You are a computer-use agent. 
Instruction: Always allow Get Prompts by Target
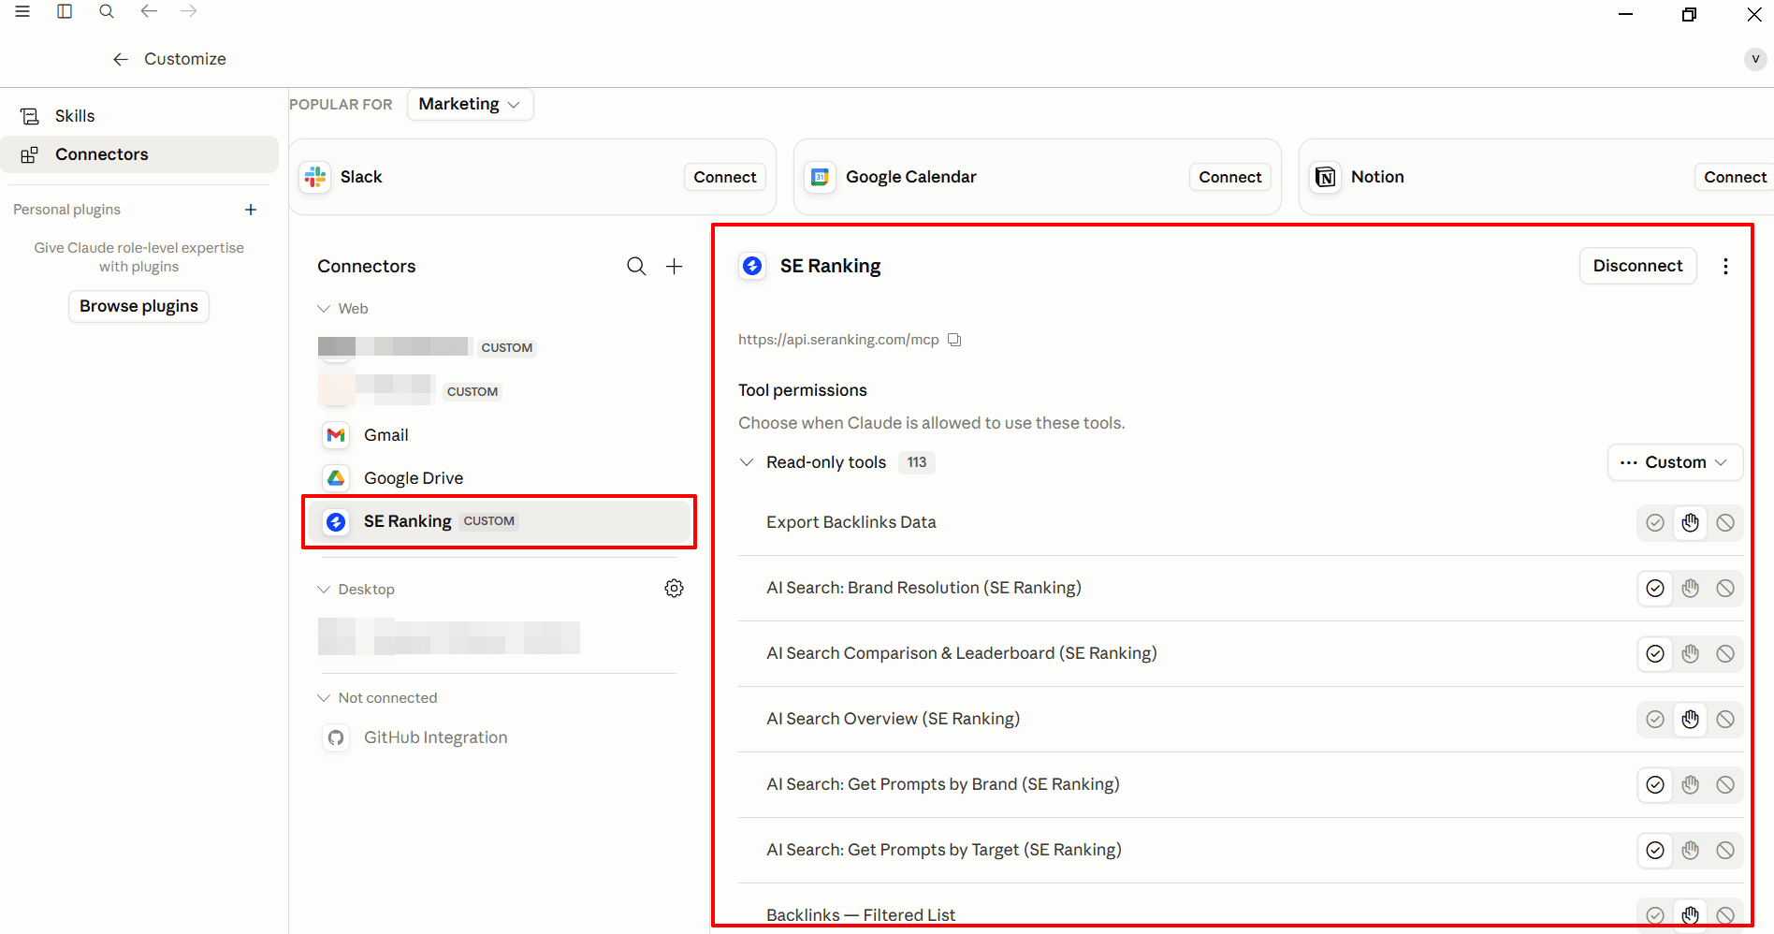coord(1655,851)
